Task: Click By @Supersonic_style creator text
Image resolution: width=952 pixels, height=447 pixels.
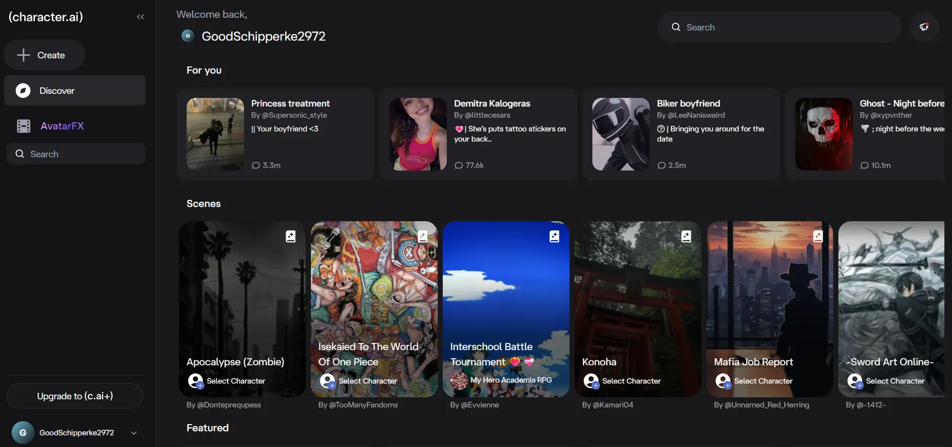Action: (289, 115)
